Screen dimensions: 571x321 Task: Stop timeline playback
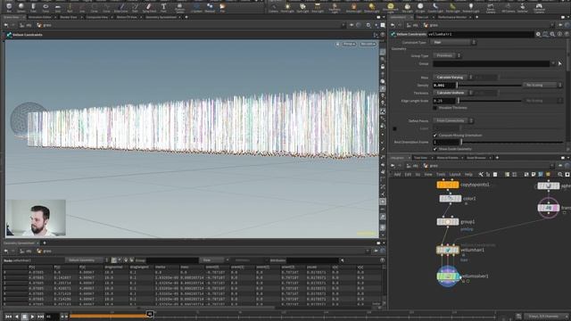(x=24, y=317)
